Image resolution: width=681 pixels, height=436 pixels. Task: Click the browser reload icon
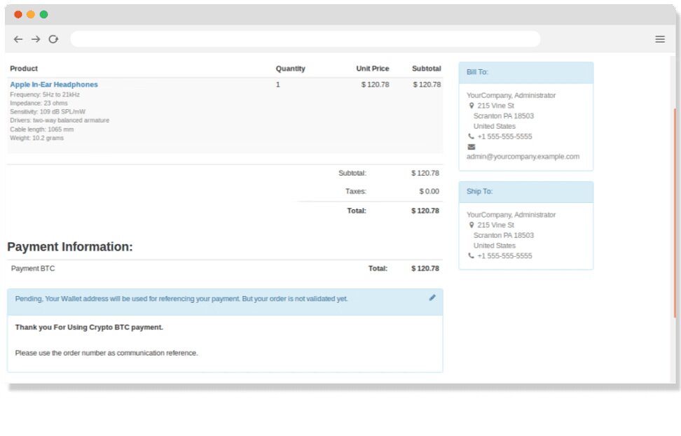tap(53, 39)
